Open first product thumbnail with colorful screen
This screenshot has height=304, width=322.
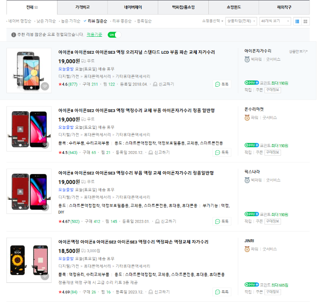29,72
